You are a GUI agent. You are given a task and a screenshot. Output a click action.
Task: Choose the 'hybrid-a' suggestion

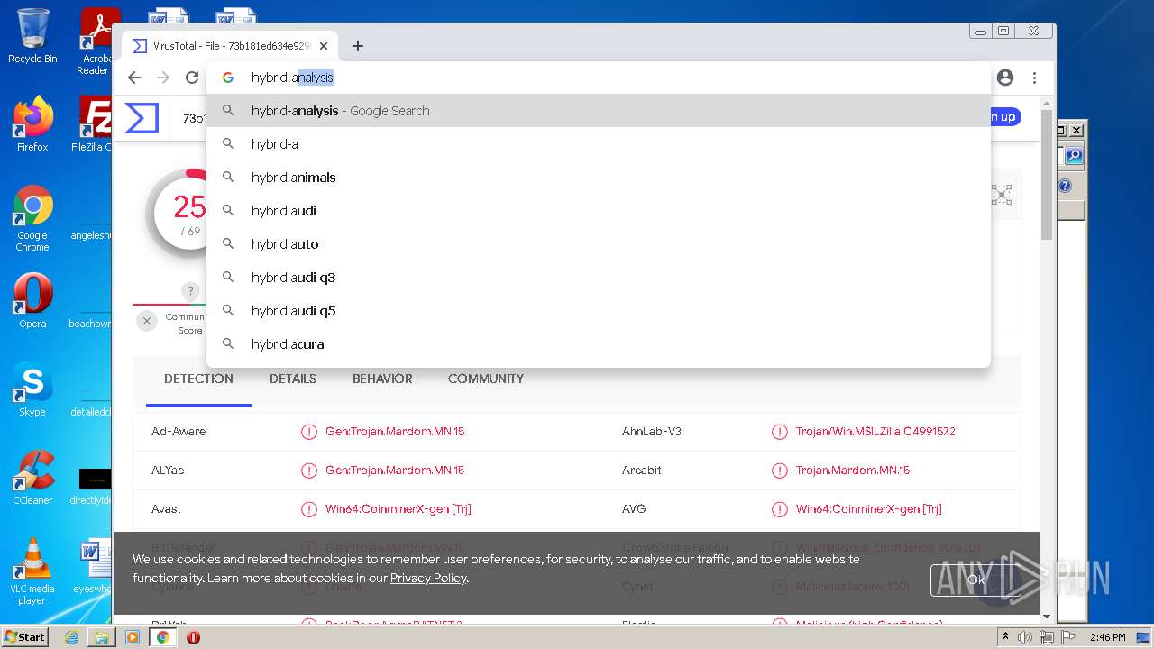599,144
